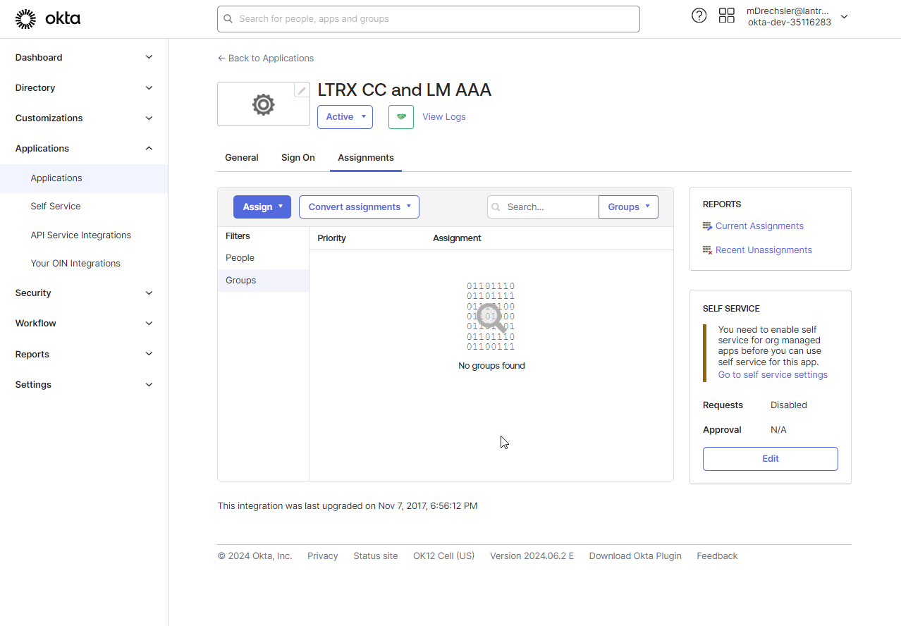Viewport: 901px width, 626px height.
Task: Switch to the General tab
Action: pyautogui.click(x=241, y=158)
